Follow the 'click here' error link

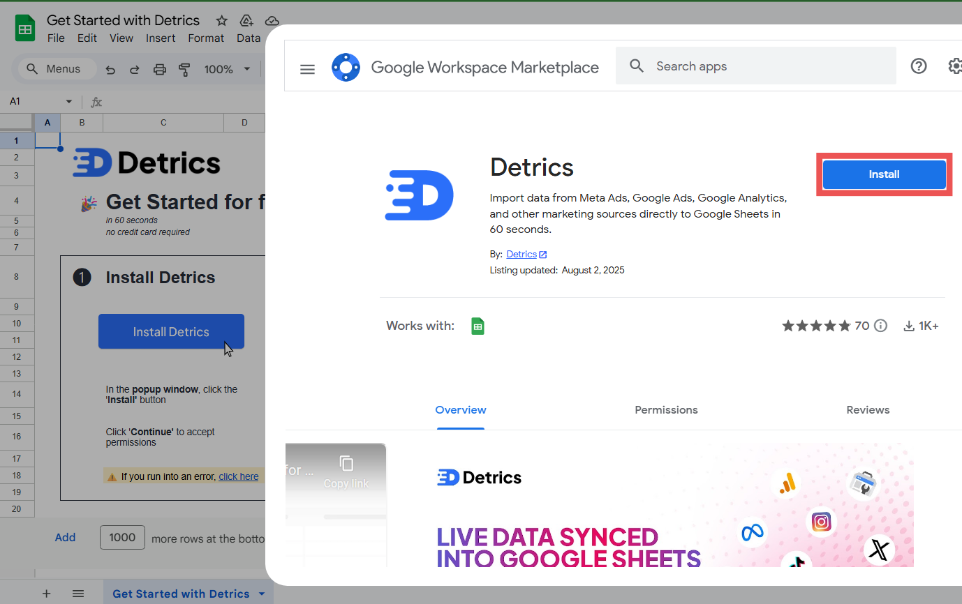click(x=239, y=476)
